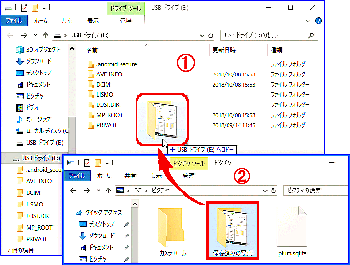Go up one level in USB drive window
Image resolution: width=350 pixels, height=265 pixels.
coord(46,35)
